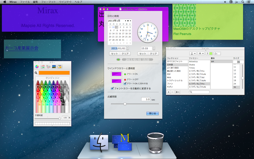Click the magnifier icon in Color panel

tap(36, 73)
